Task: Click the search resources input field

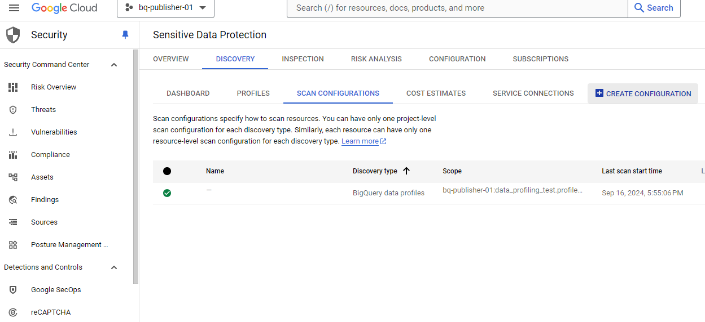Action: click(x=457, y=8)
